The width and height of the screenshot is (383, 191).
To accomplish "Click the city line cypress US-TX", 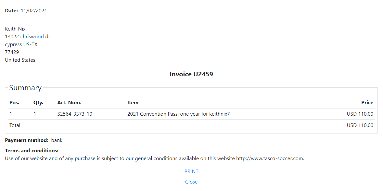I will [x=21, y=45].
